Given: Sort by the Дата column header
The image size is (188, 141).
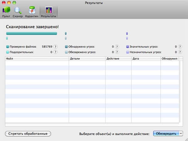Looking at the screenshot, I should pyautogui.click(x=146, y=58).
